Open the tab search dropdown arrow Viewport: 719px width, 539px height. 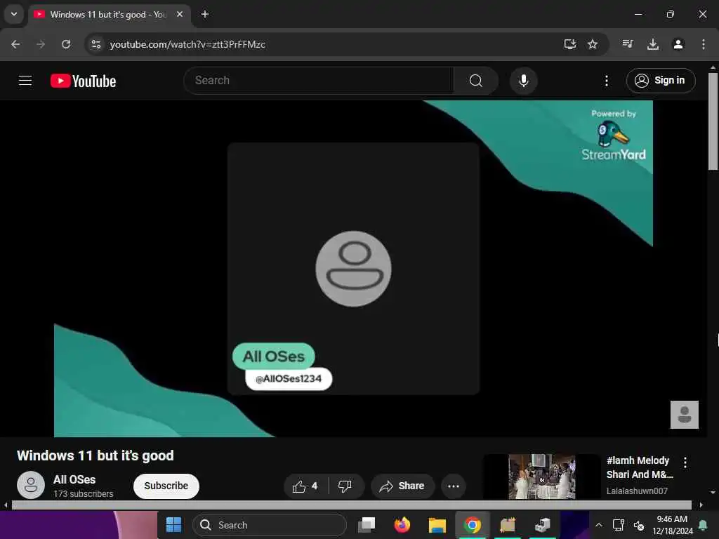(x=14, y=14)
